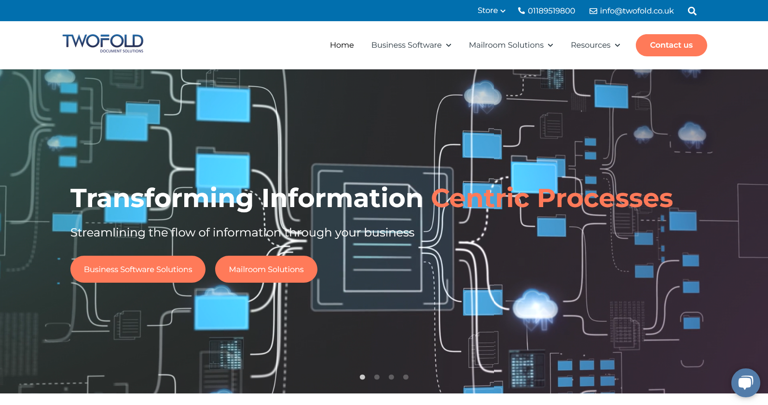Select the first carousel slide dot
Screen dimensions: 768x405
[362, 377]
